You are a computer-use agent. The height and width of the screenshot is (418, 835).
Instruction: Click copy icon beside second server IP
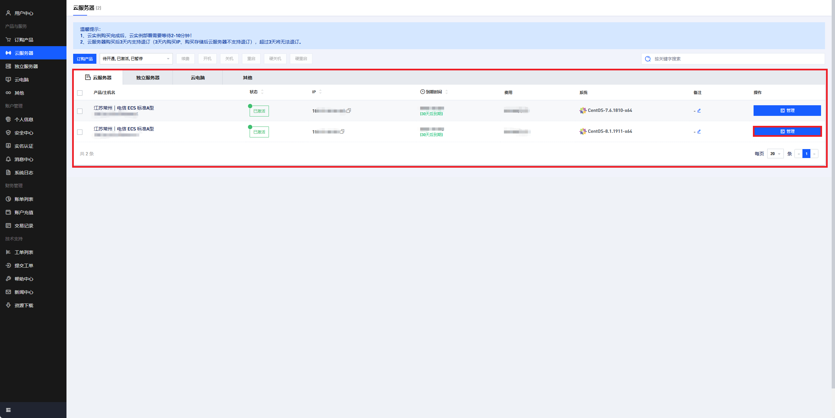pyautogui.click(x=342, y=131)
